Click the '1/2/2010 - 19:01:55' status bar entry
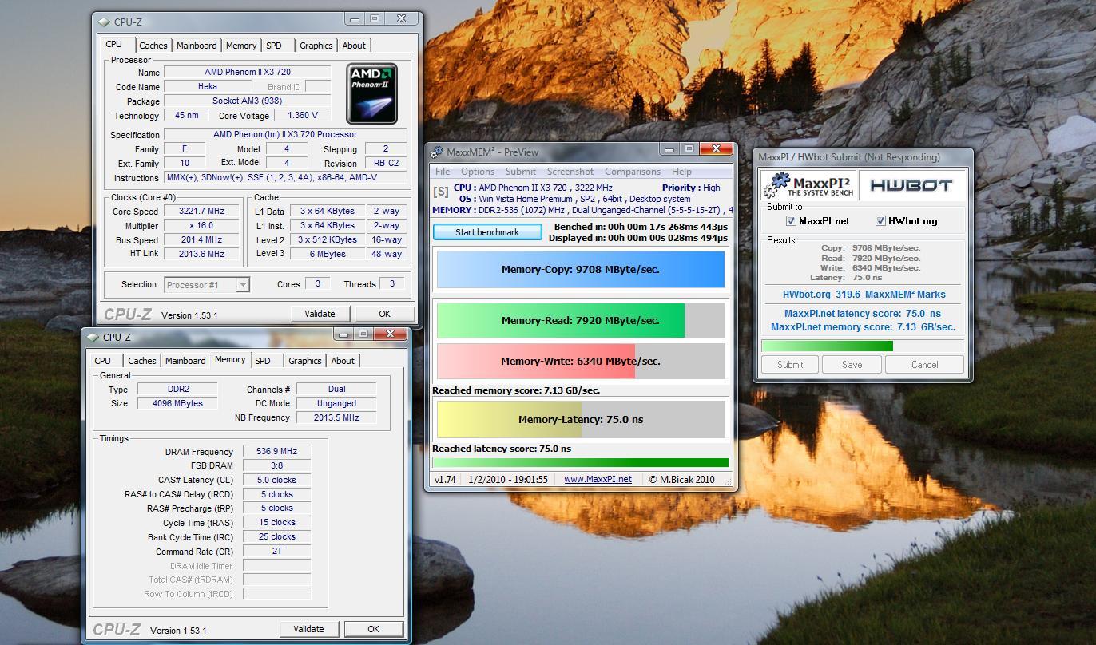This screenshot has height=645, width=1096. pyautogui.click(x=507, y=479)
